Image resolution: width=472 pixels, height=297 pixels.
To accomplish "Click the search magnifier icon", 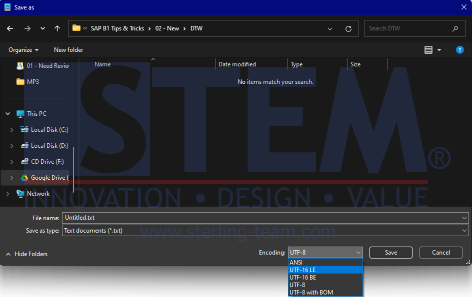I will (455, 28).
